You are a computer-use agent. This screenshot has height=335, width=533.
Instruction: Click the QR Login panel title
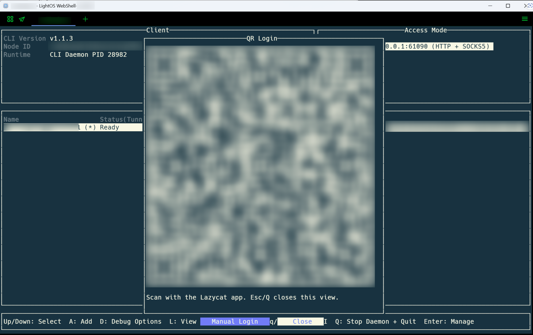262,38
